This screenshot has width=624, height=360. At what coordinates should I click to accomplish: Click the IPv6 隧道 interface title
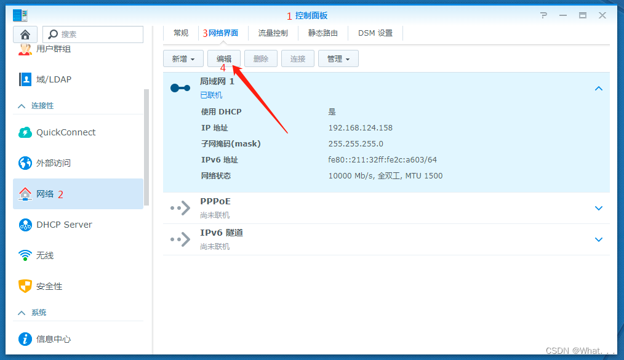[222, 233]
